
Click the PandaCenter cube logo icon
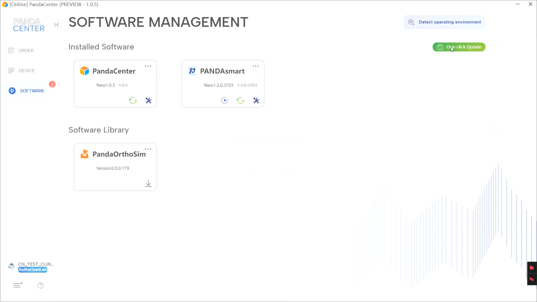(x=84, y=71)
